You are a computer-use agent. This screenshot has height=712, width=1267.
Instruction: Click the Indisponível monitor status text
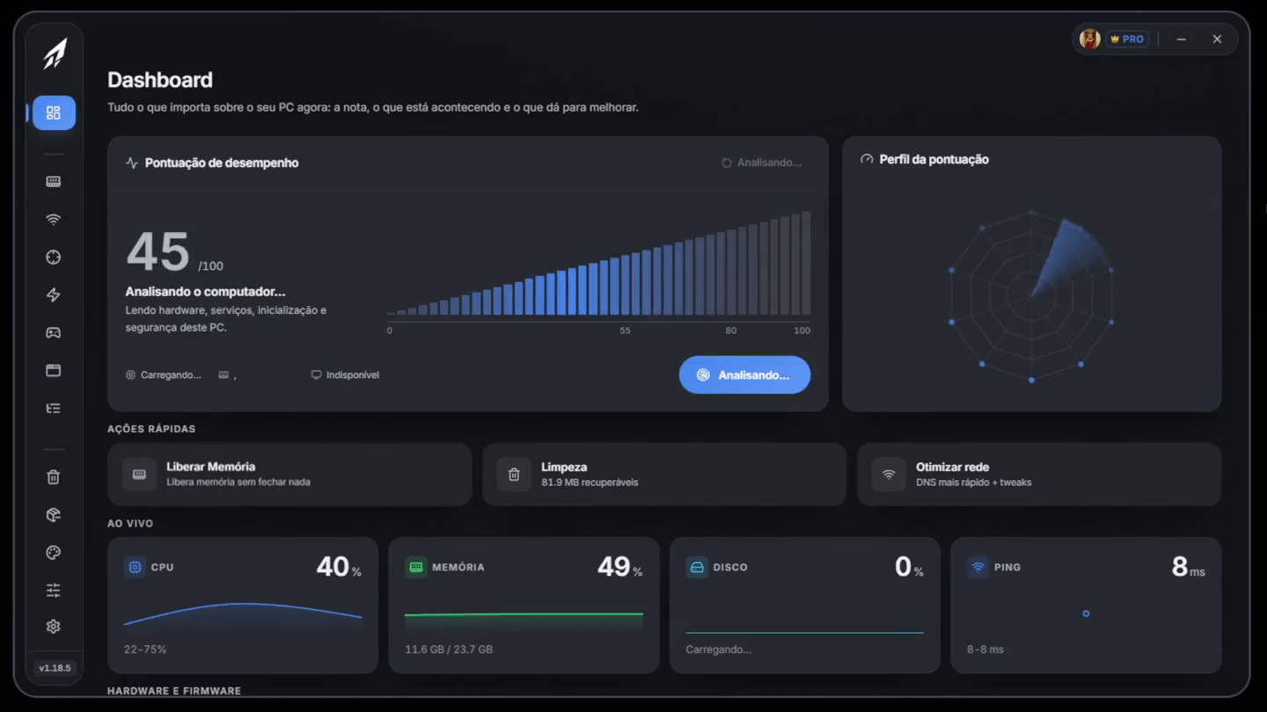pyautogui.click(x=353, y=375)
